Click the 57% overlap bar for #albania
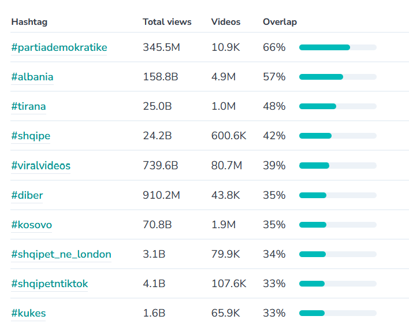 pyautogui.click(x=338, y=77)
